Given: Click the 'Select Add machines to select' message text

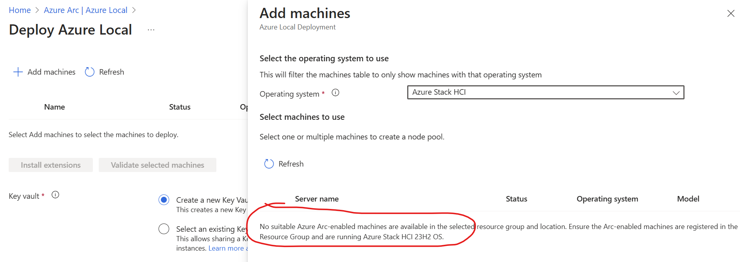Looking at the screenshot, I should click(x=94, y=135).
